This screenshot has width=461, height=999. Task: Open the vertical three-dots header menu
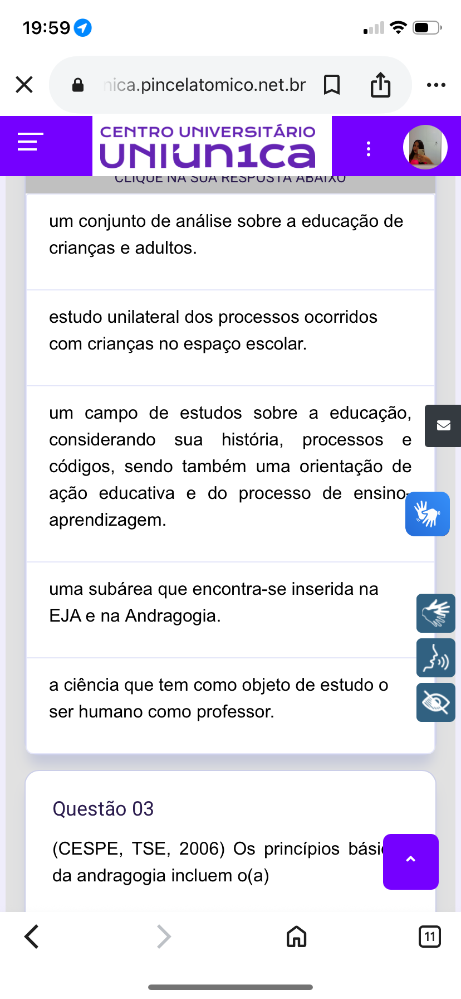pyautogui.click(x=368, y=148)
